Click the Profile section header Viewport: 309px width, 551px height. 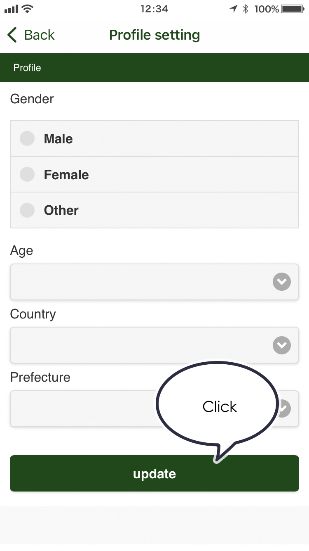[27, 68]
